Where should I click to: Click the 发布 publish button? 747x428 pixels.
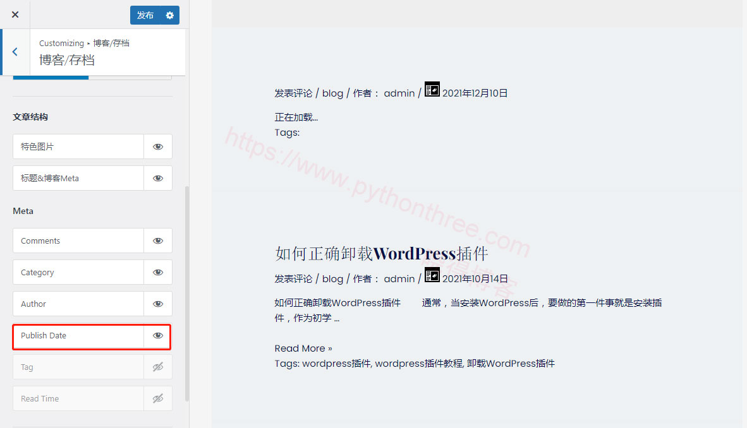coord(145,15)
